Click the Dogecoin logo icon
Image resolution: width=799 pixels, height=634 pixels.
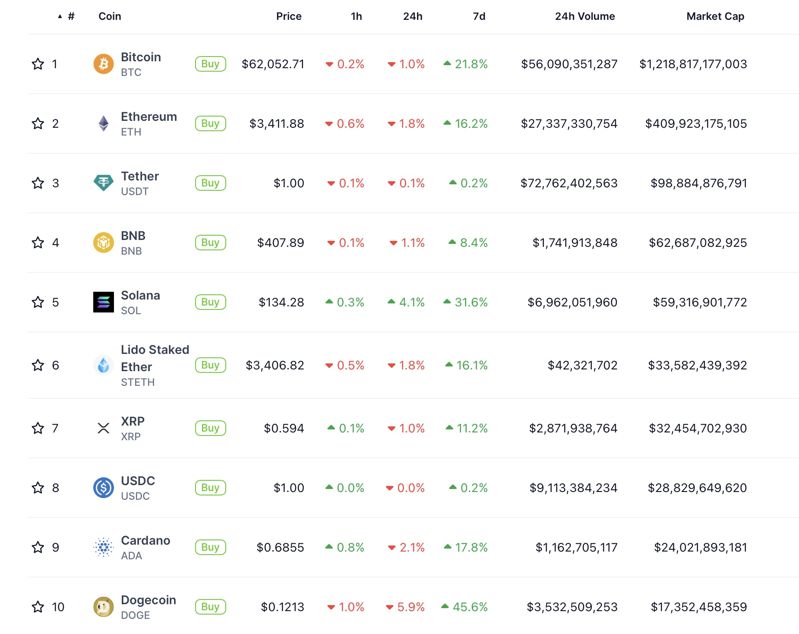pos(104,607)
